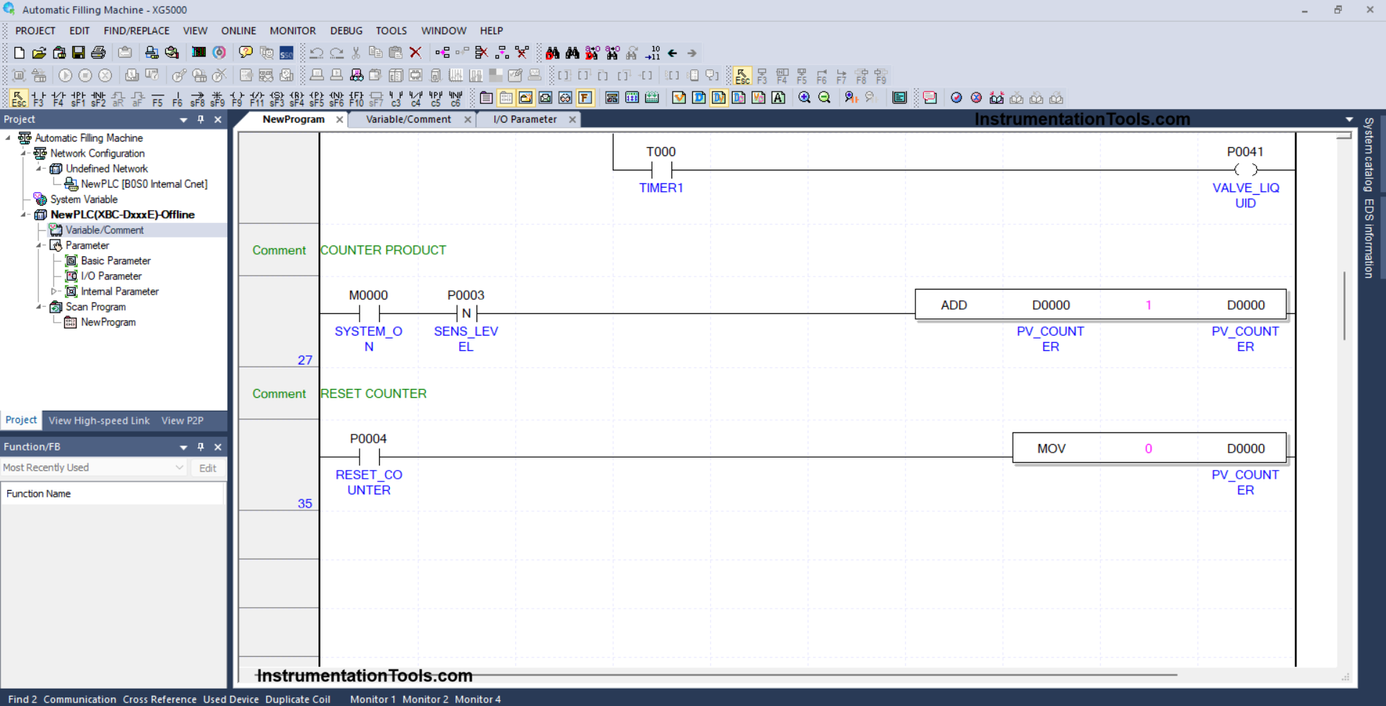1386x706 pixels.
Task: Select the Function/Function Block (F10) tool
Action: [354, 97]
